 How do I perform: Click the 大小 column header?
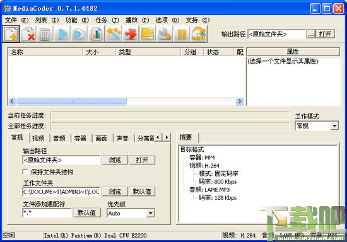pos(99,52)
